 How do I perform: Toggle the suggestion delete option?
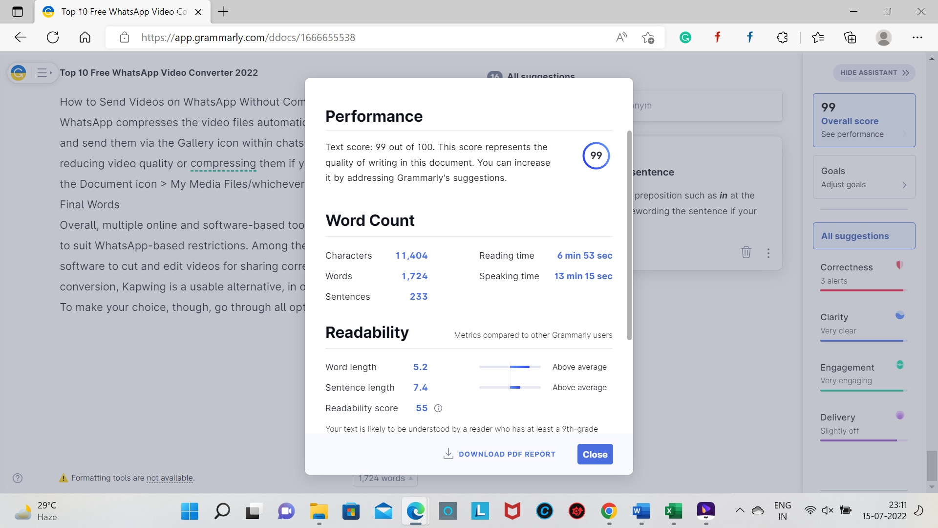(746, 252)
